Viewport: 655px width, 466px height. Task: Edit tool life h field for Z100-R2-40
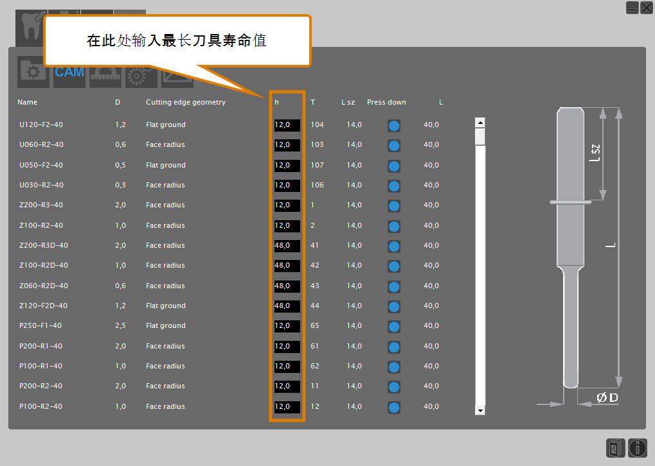tap(287, 226)
